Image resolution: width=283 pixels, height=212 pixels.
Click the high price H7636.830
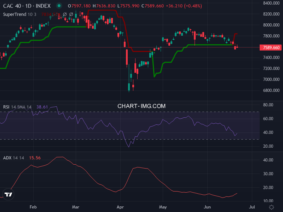click(x=104, y=6)
